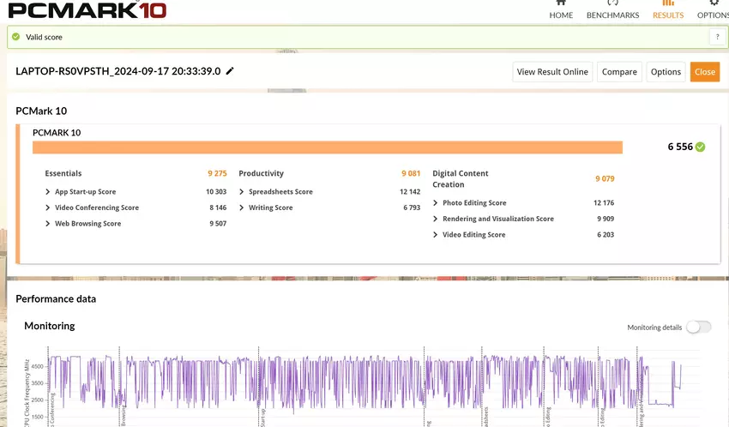The height and width of the screenshot is (427, 729).
Task: Expand Video Conferencing Score row
Action: coord(48,207)
